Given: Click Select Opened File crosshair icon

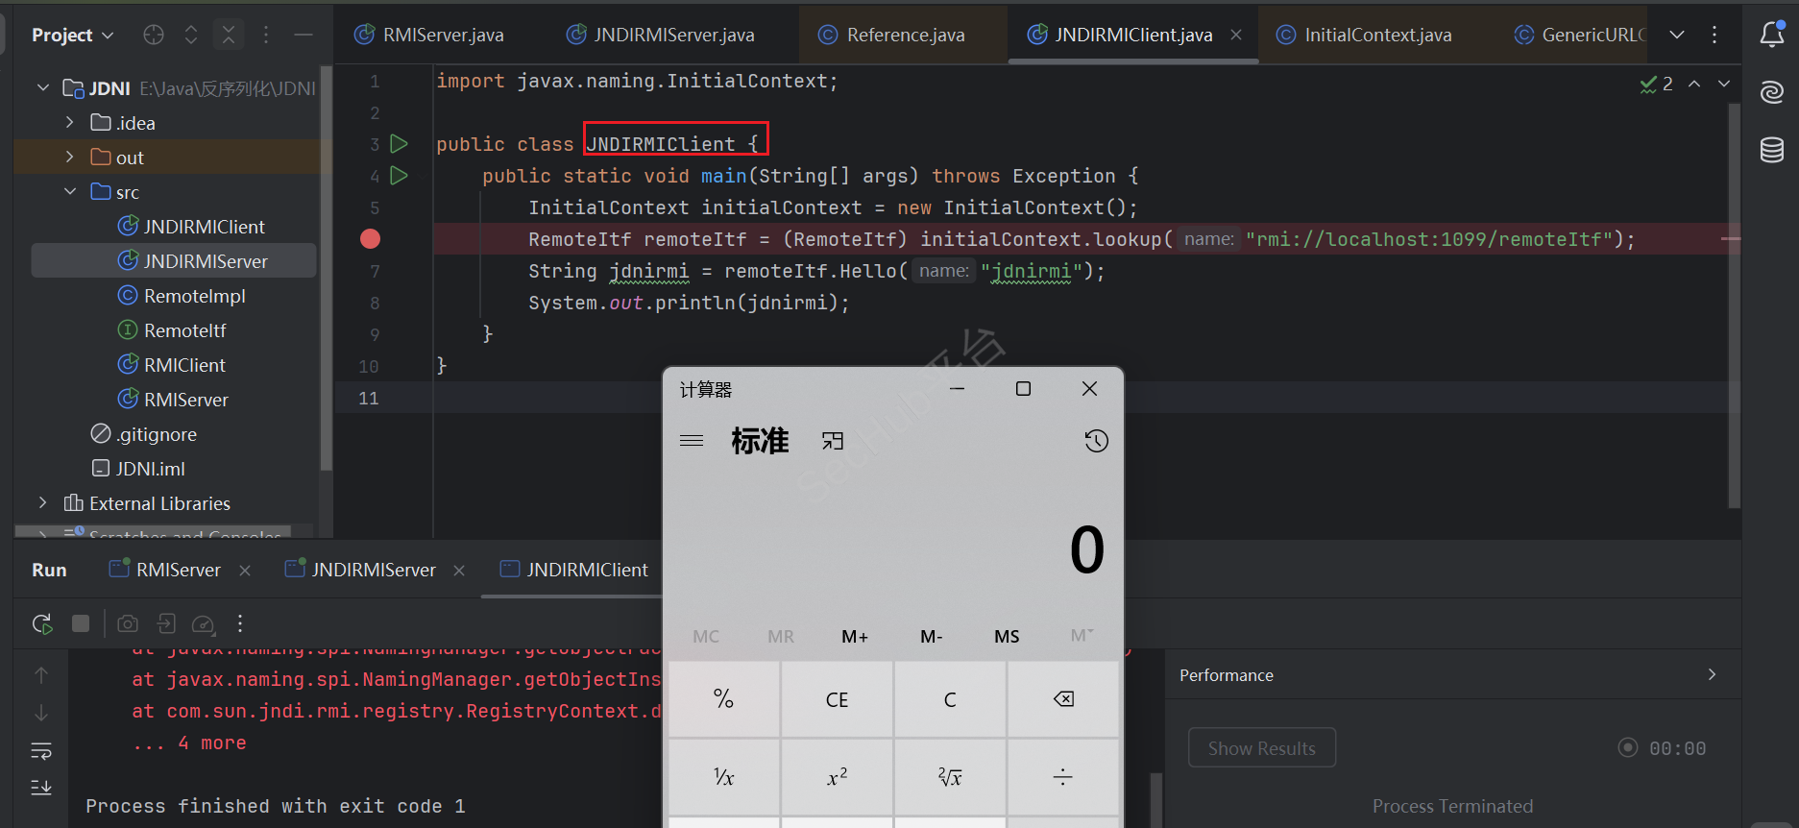Looking at the screenshot, I should click(154, 35).
